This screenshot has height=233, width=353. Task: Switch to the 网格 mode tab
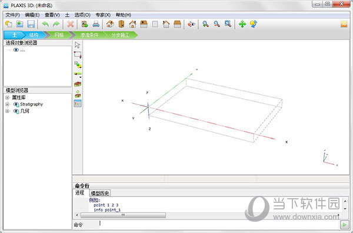click(x=59, y=35)
